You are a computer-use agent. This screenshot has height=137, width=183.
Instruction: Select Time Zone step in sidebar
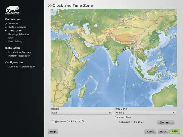coord(15,31)
